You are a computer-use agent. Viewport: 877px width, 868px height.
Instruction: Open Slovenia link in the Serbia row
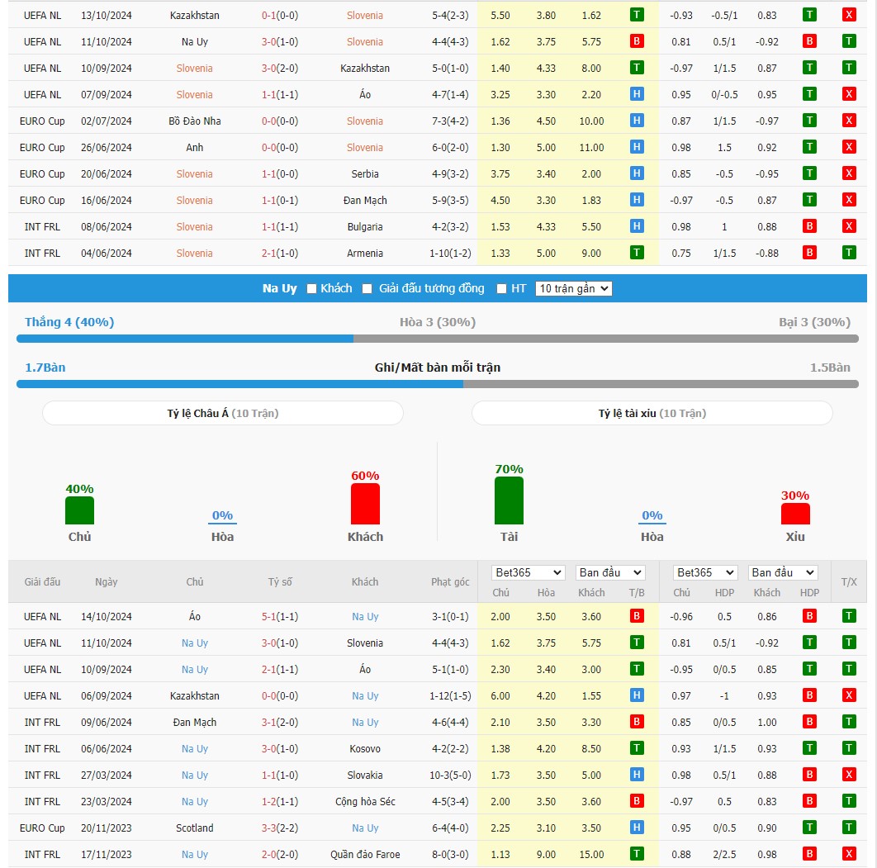coord(195,174)
